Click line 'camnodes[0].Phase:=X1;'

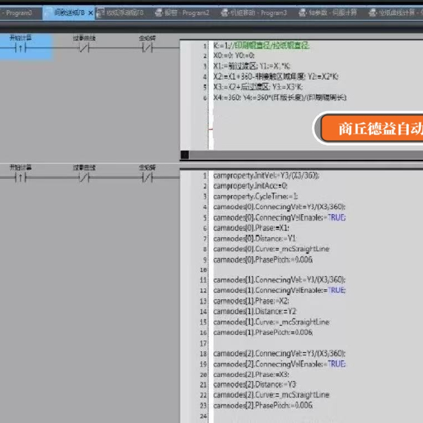251,228
